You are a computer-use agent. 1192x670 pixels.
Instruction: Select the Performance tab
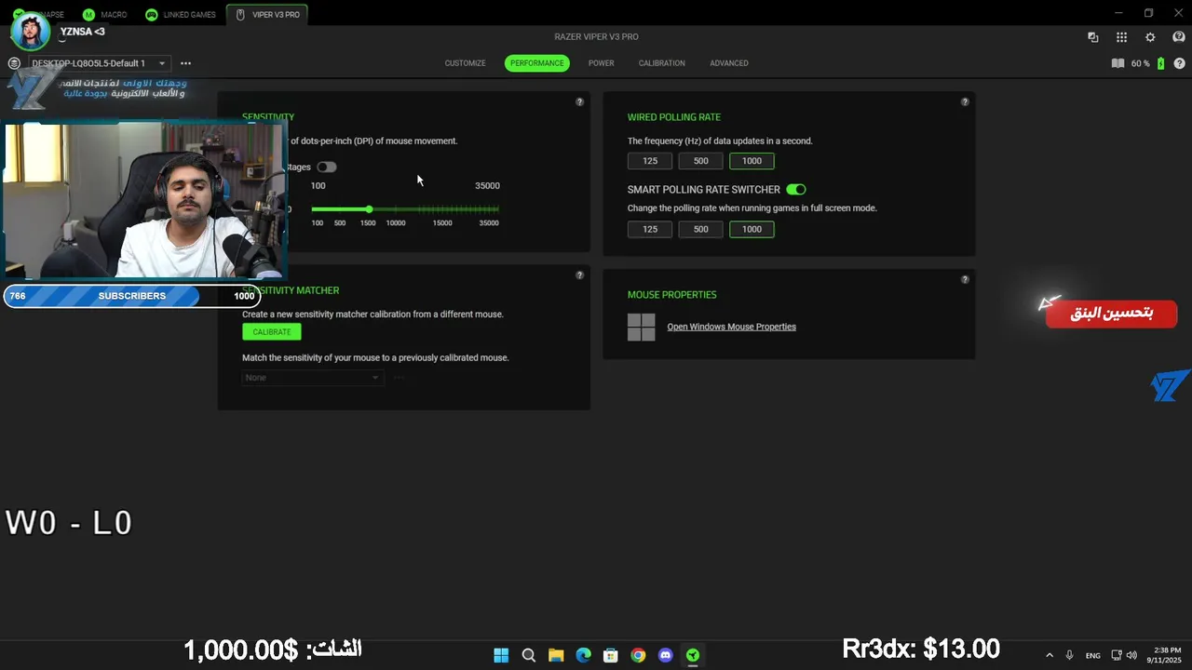point(536,63)
